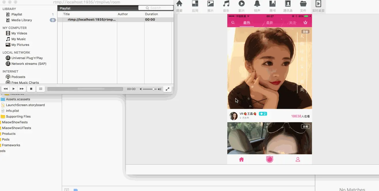This screenshot has width=379, height=191.
Task: Tap the search magnifier in phone app
Action: tap(233, 23)
